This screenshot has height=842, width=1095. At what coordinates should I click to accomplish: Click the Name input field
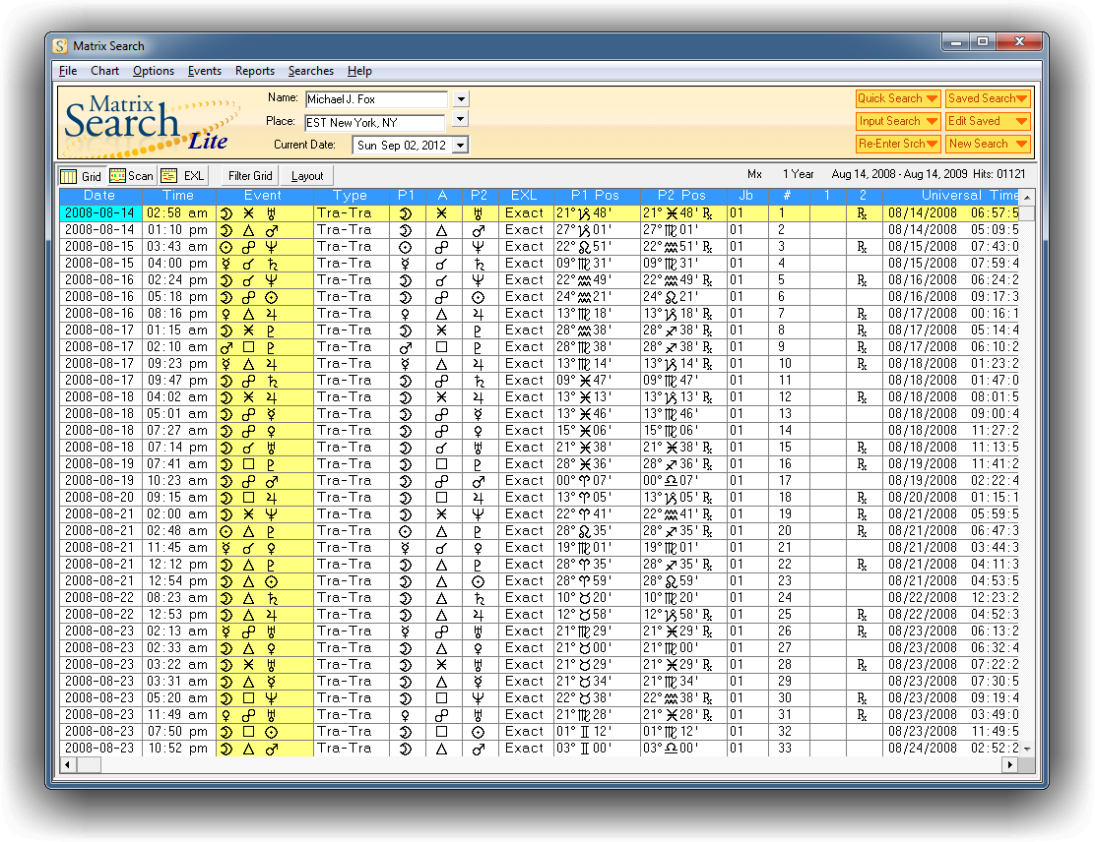point(376,99)
